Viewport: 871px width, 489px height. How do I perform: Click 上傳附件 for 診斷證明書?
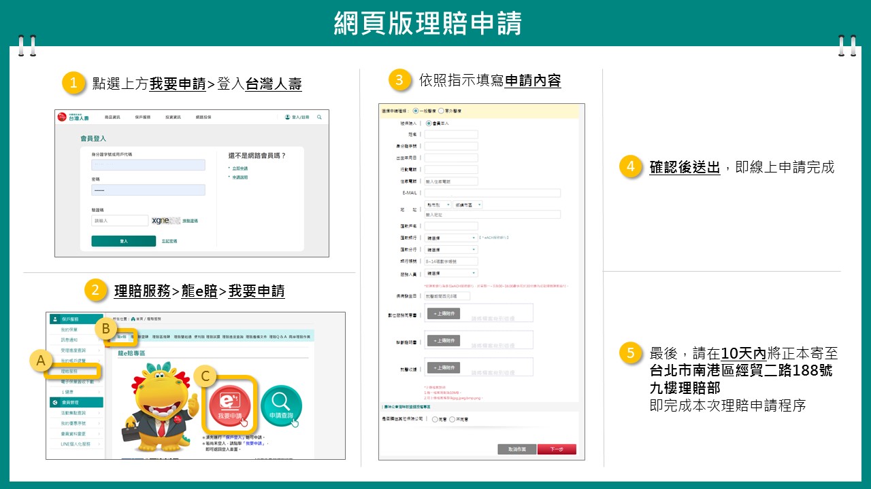click(x=443, y=340)
